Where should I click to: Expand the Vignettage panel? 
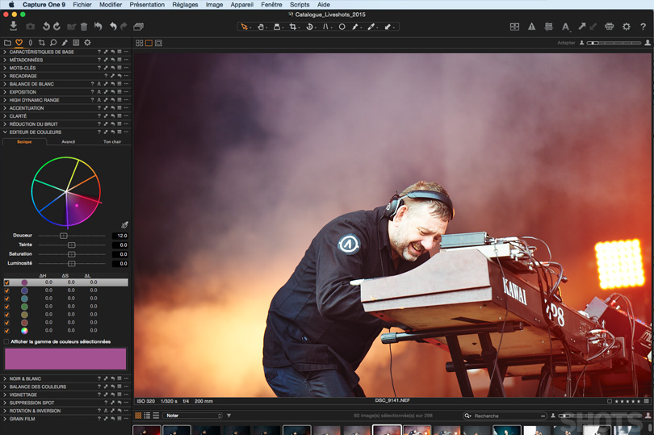tap(5, 395)
